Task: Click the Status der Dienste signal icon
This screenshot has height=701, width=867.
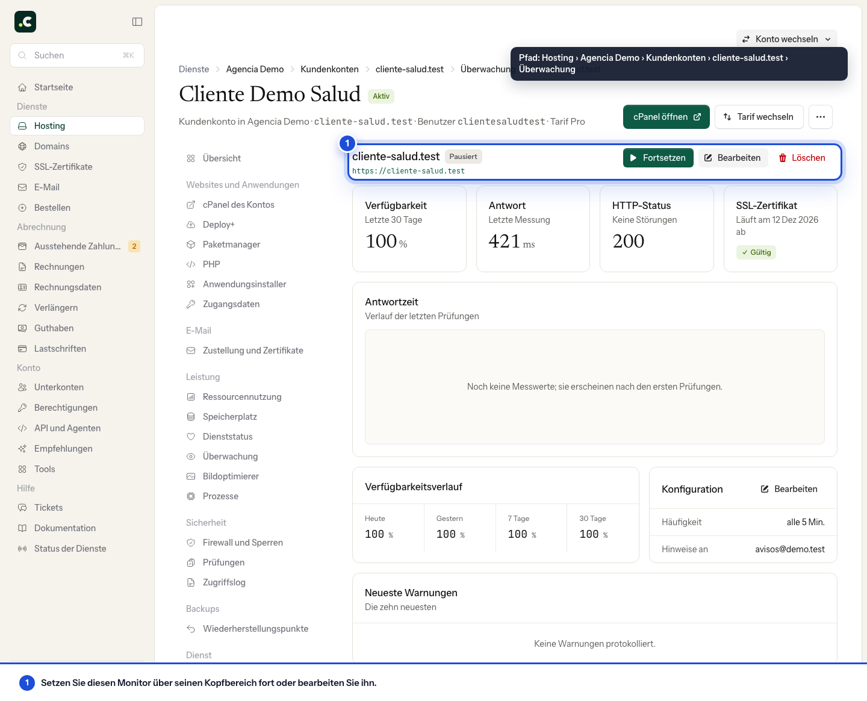Action: (x=22, y=549)
